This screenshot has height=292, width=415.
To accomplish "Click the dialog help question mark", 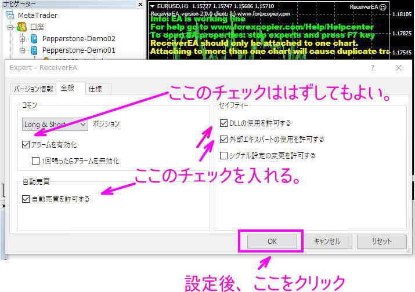I will point(373,68).
